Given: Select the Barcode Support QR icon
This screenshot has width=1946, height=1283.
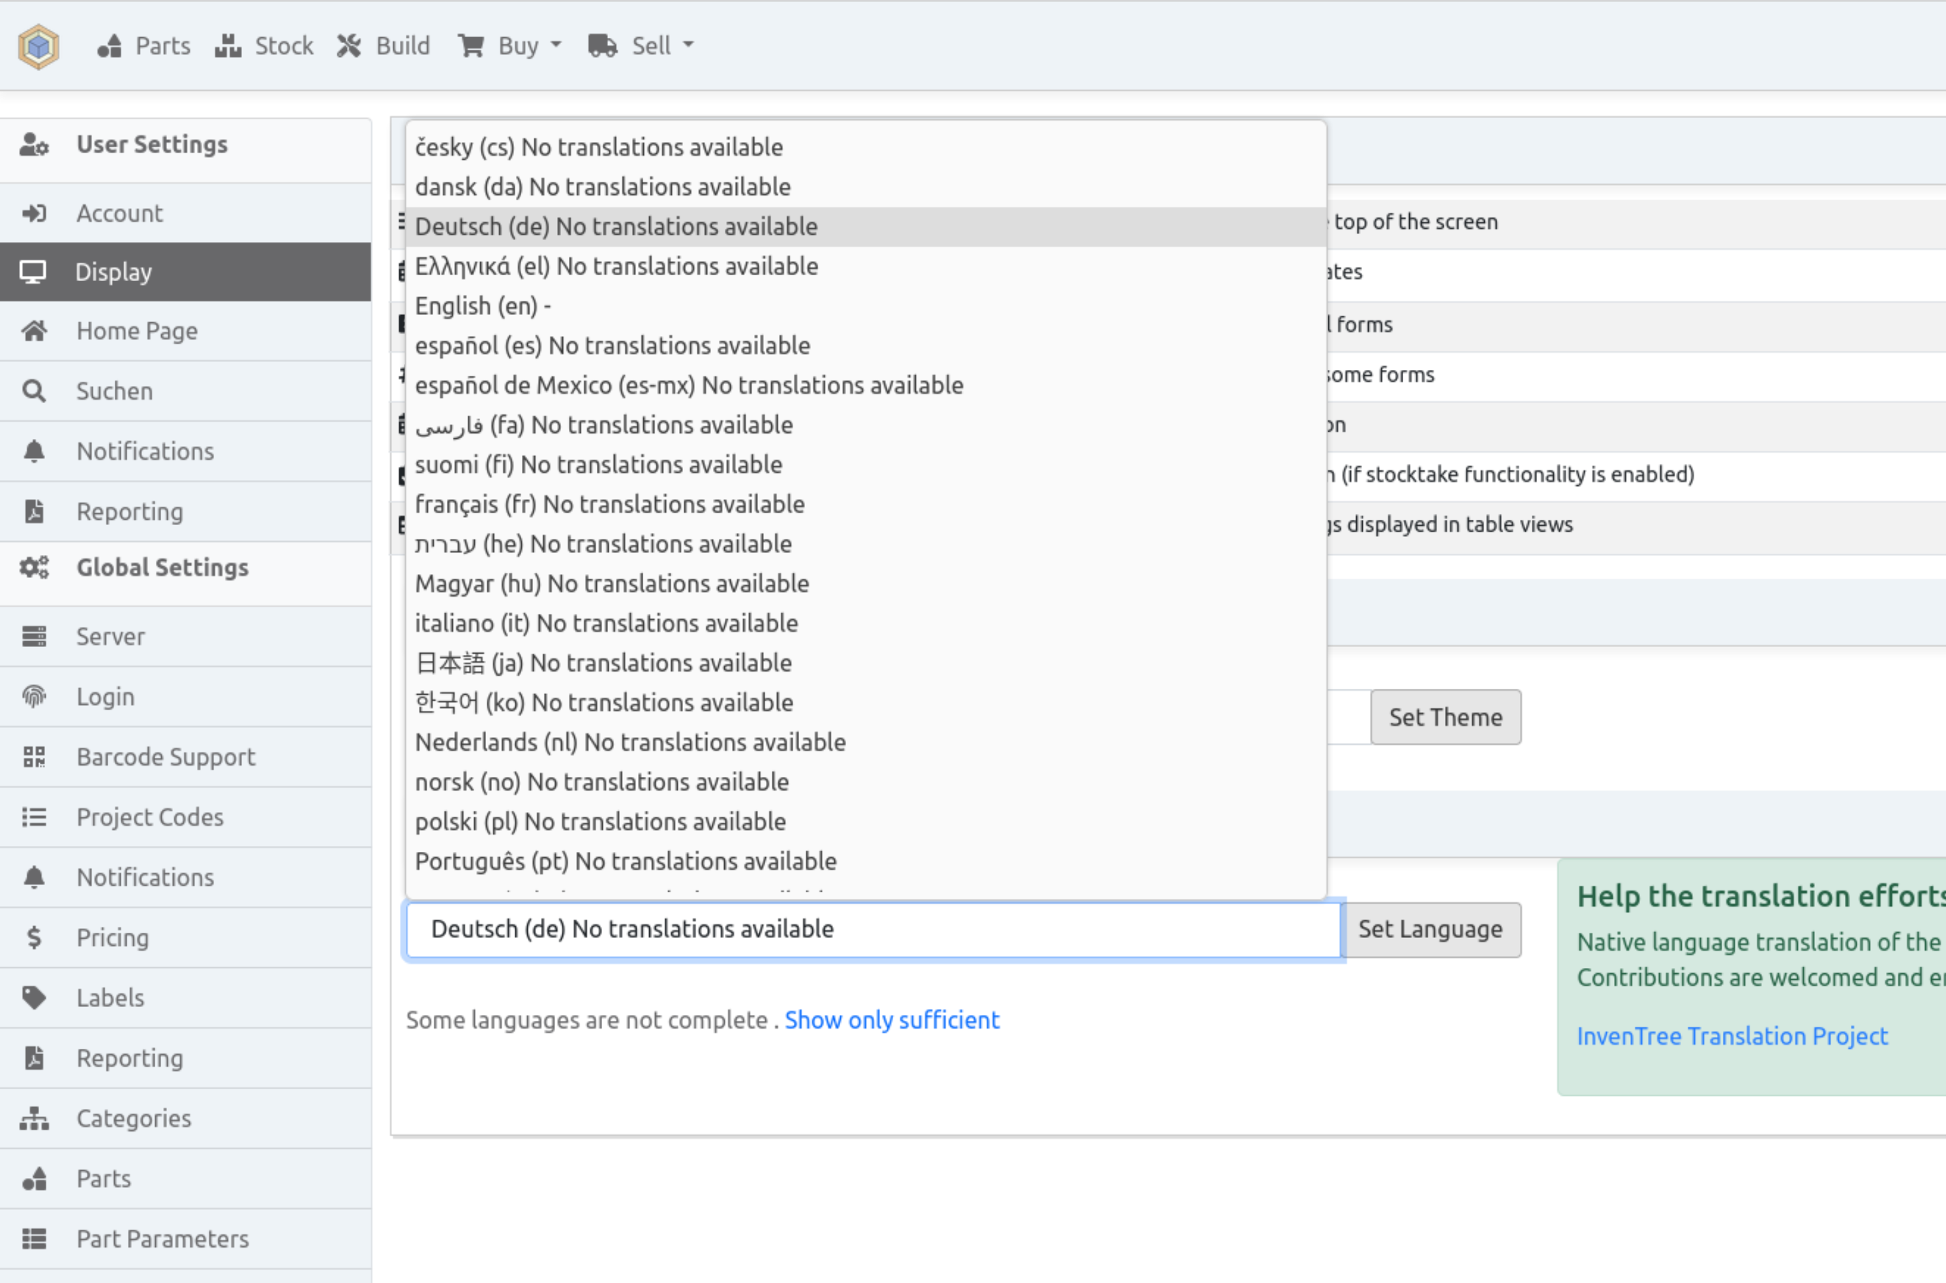Looking at the screenshot, I should [x=35, y=757].
